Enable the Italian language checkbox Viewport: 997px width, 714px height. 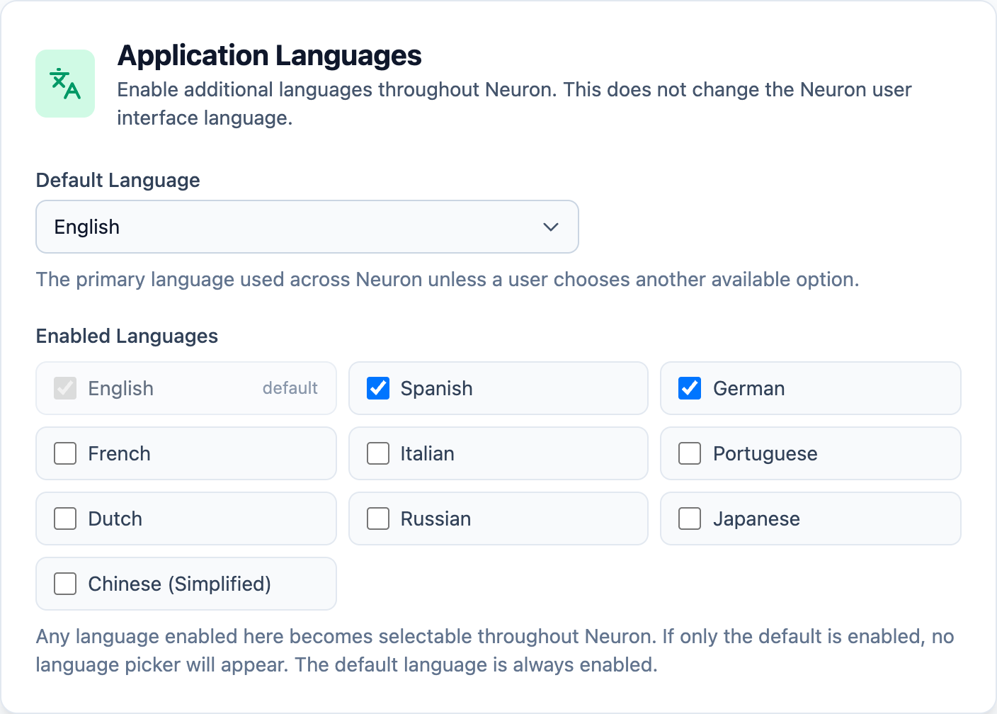click(x=378, y=453)
